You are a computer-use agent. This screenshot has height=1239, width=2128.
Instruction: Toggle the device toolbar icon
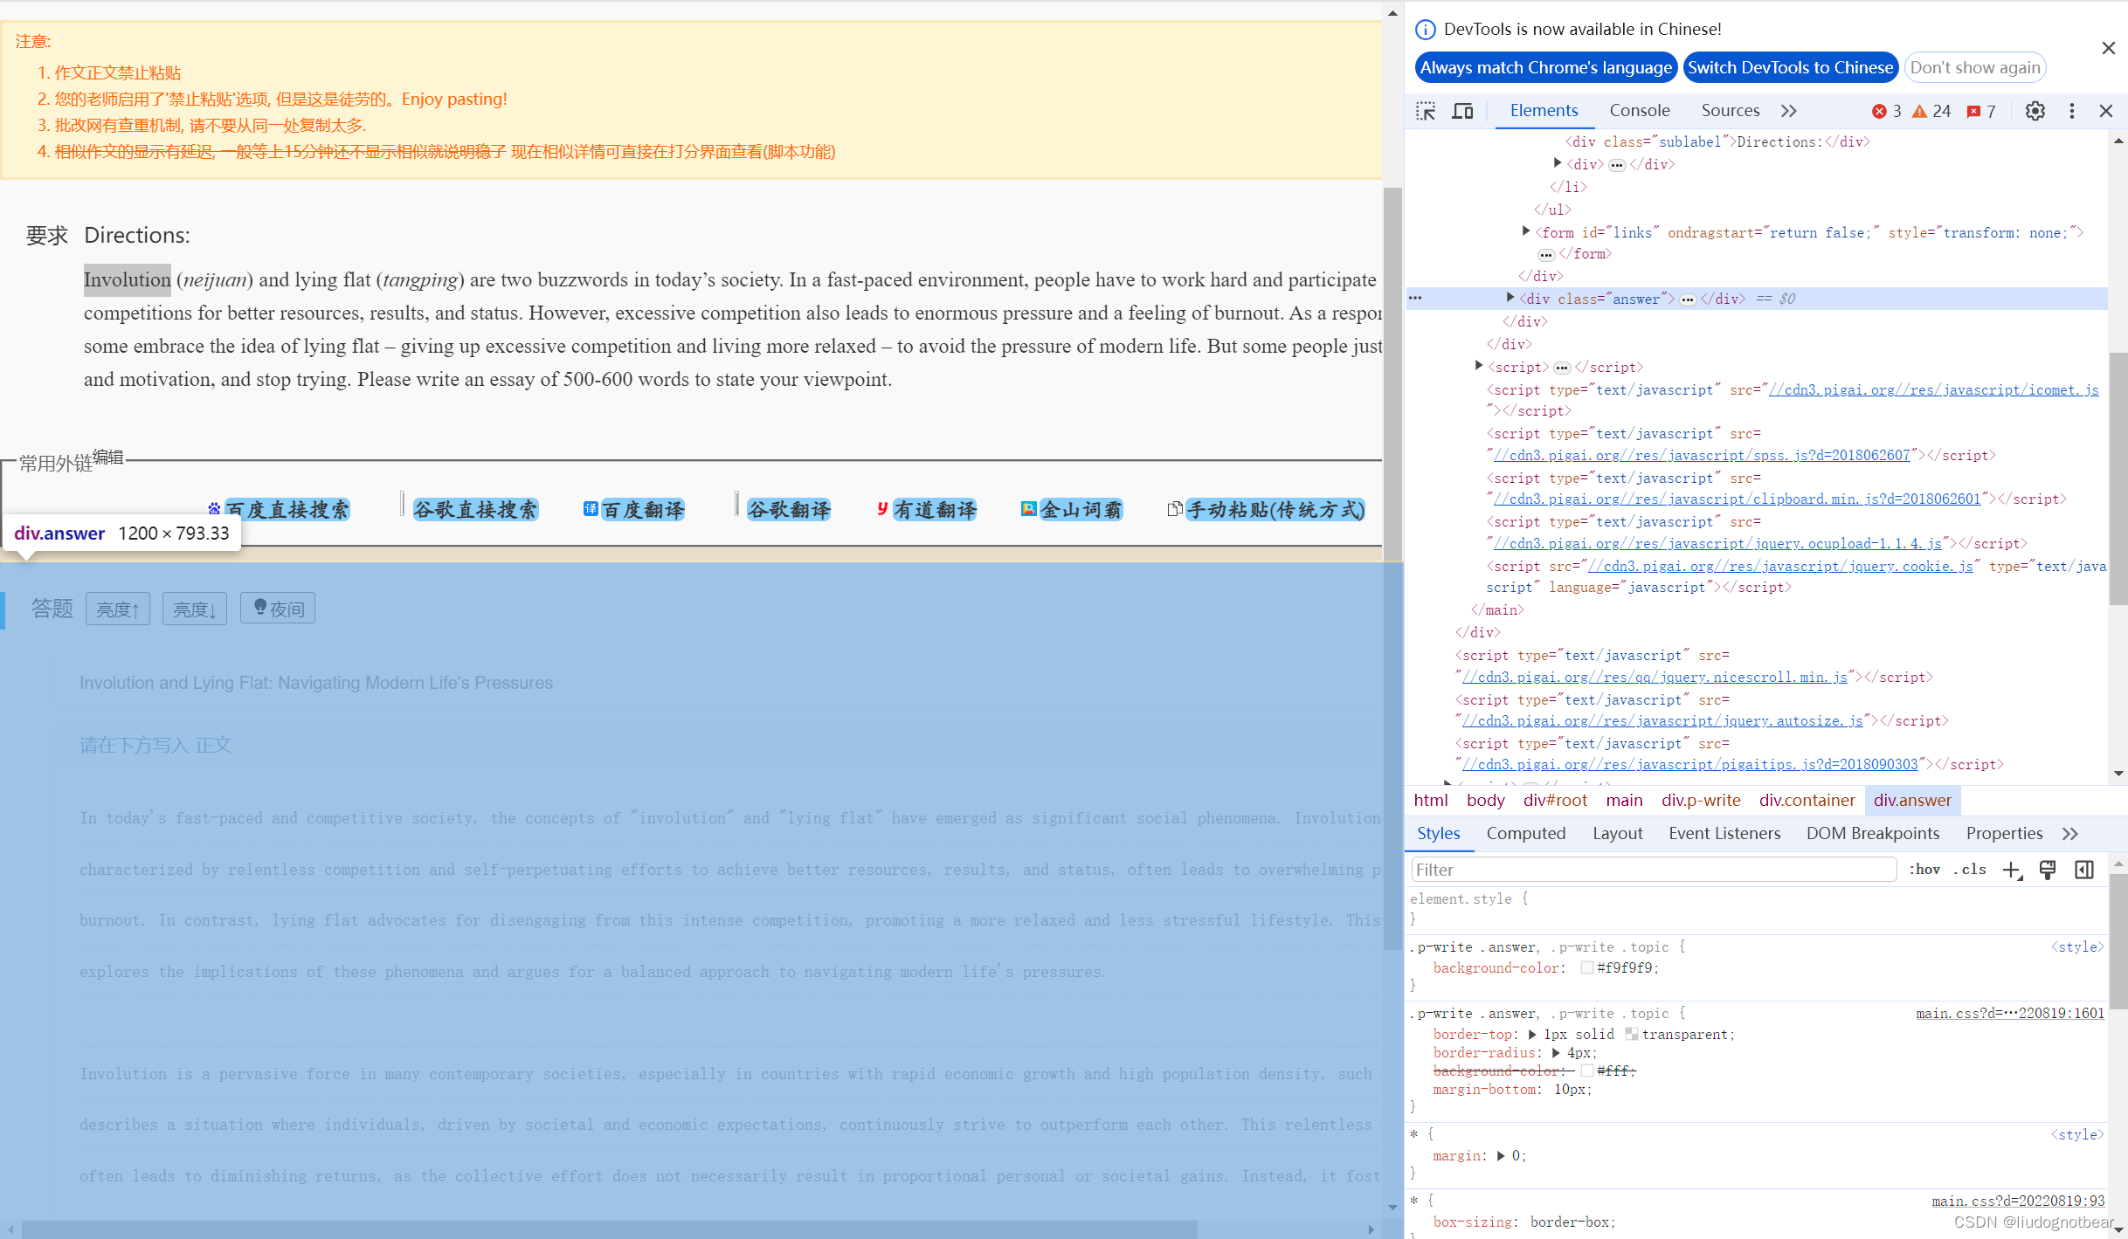[1462, 111]
